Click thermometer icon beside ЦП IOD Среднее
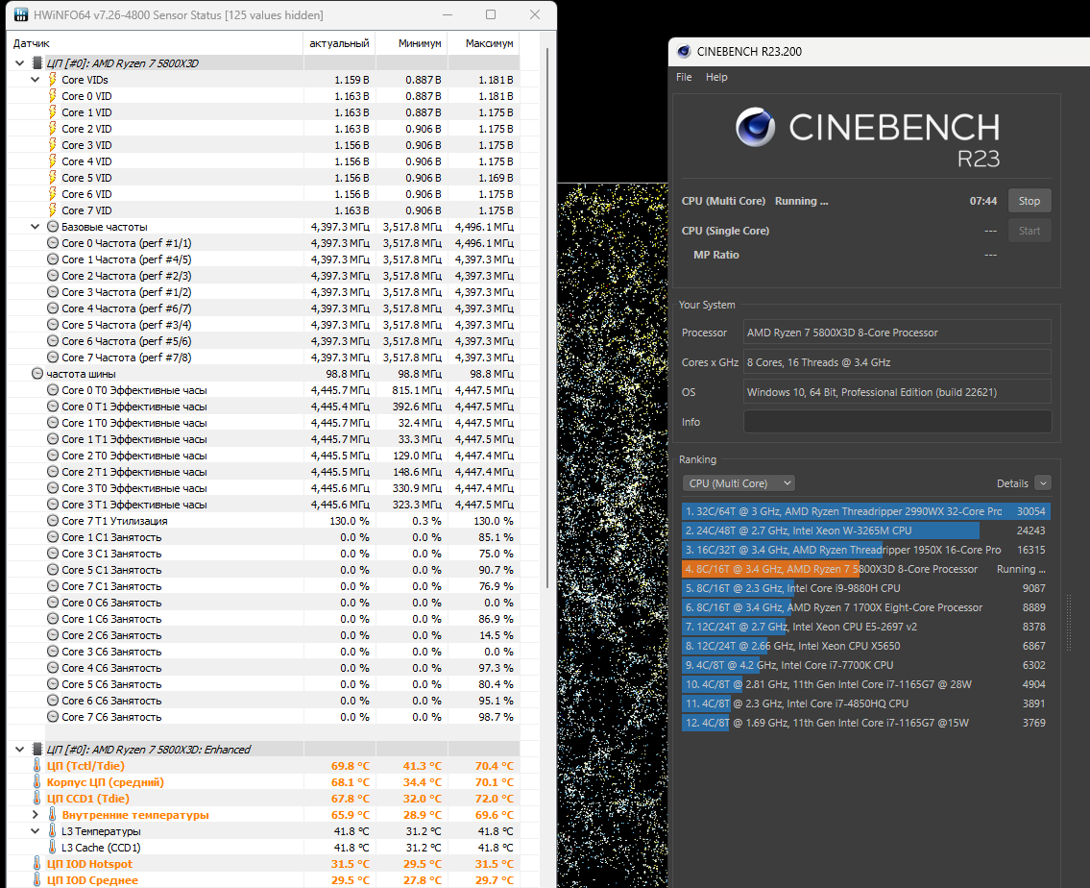 point(37,879)
